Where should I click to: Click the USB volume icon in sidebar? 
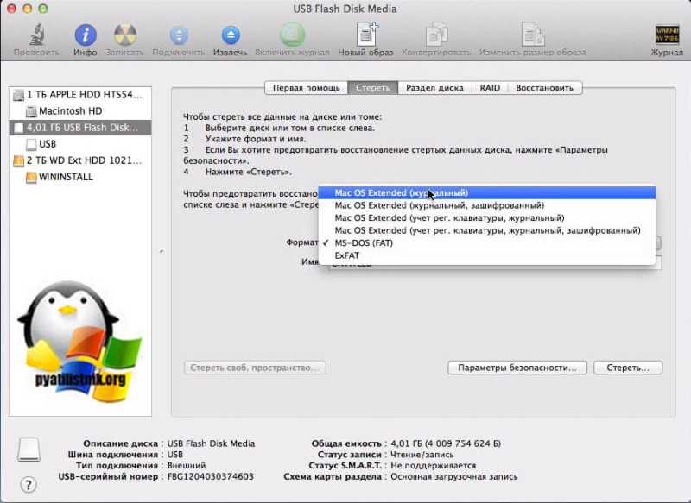point(31,144)
